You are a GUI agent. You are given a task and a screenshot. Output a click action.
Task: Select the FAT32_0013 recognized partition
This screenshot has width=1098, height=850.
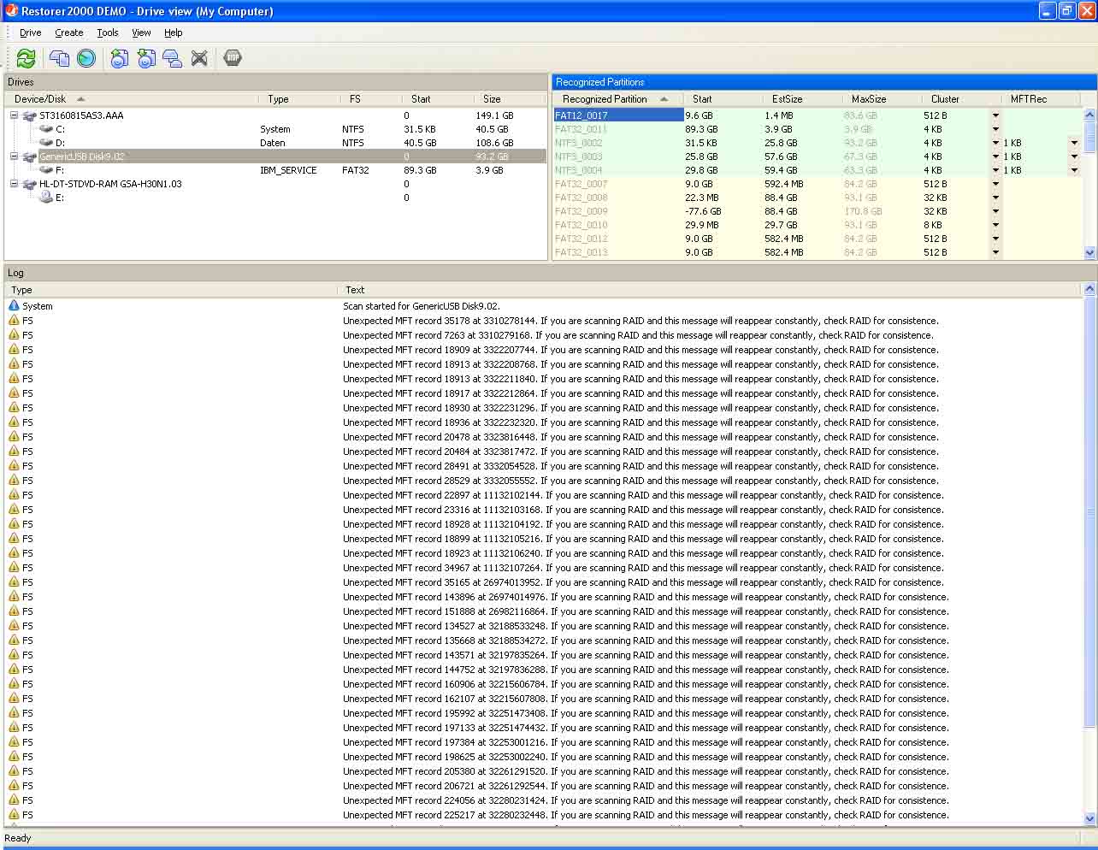tap(581, 252)
